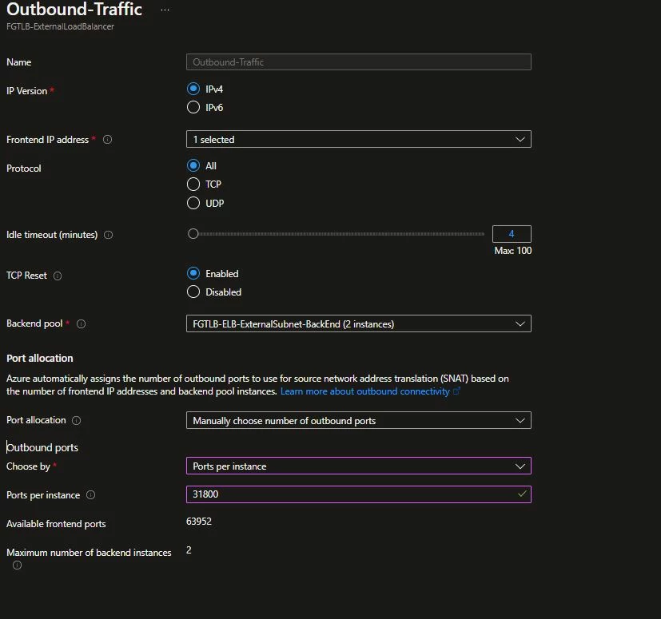Screen dimensions: 661x619
Task: Click the info icon next to Backend pool
Action: [82, 323]
